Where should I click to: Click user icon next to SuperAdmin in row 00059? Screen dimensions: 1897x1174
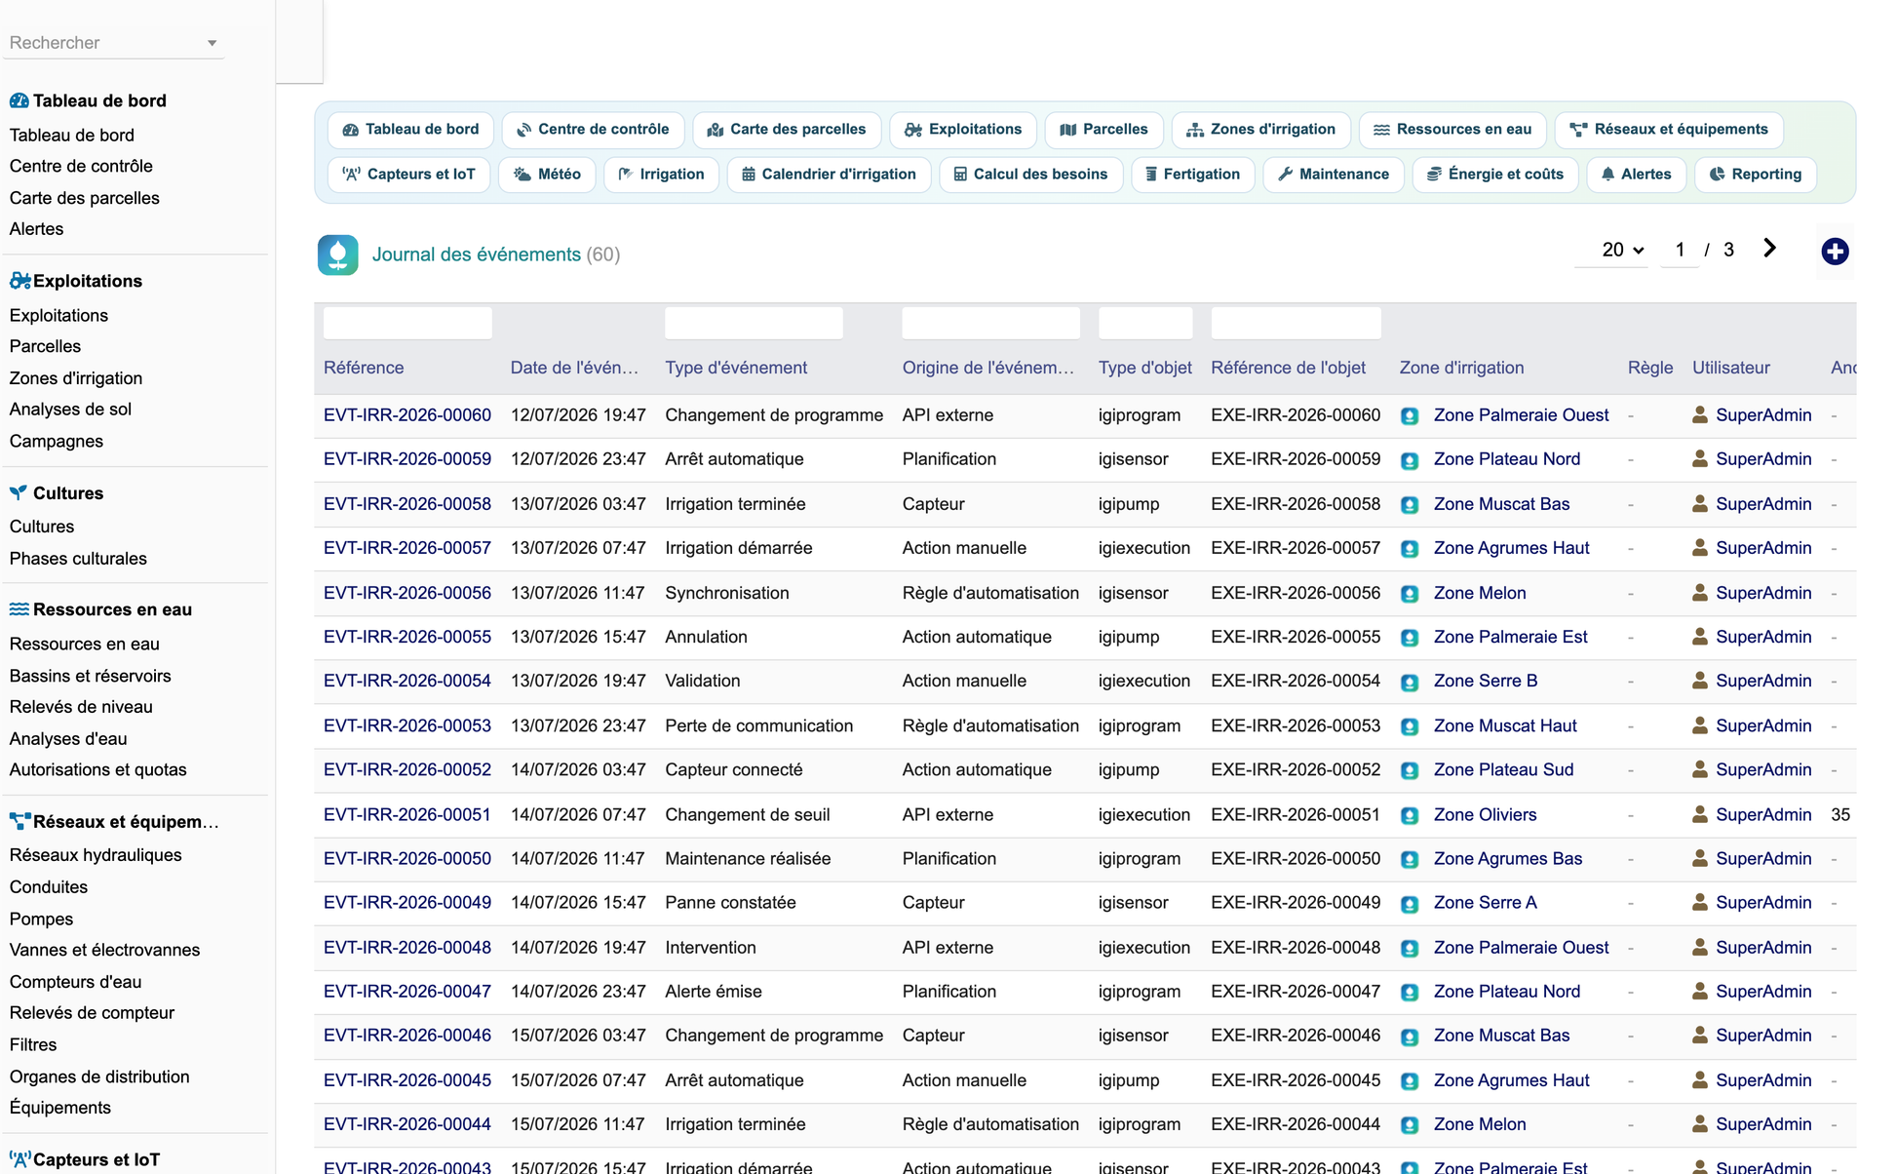pyautogui.click(x=1700, y=459)
